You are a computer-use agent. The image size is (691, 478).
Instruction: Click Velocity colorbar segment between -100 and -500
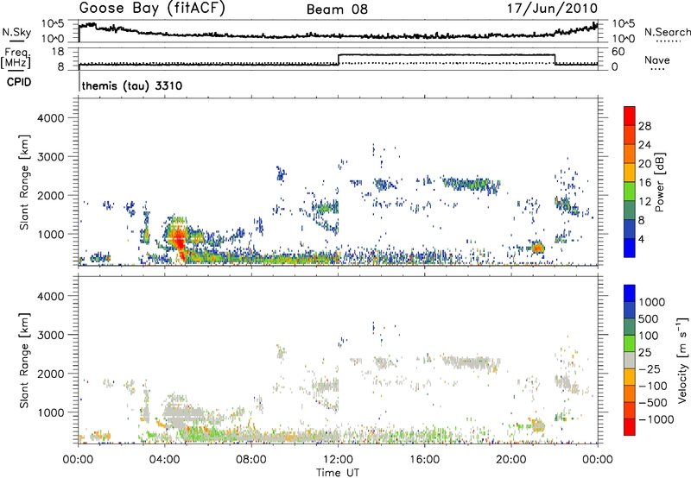[x=630, y=394]
